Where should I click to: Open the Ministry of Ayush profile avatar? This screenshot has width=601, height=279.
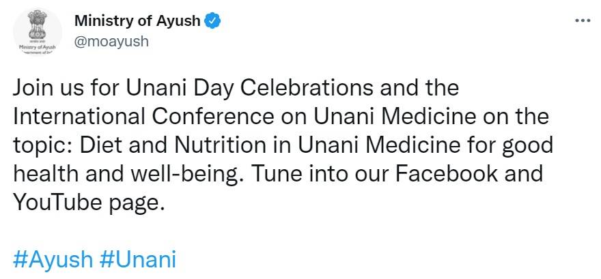click(36, 32)
